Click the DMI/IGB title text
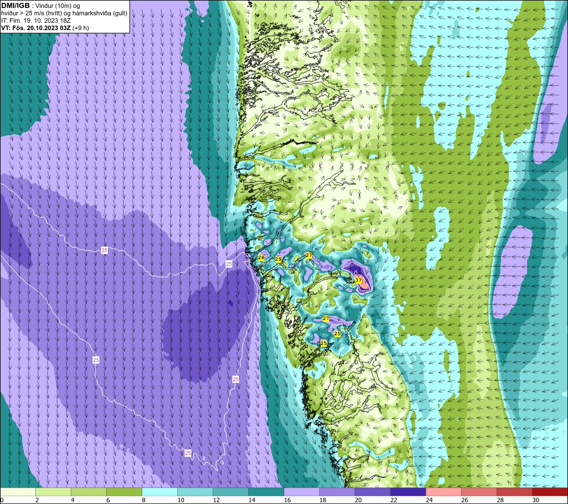 pyautogui.click(x=15, y=6)
